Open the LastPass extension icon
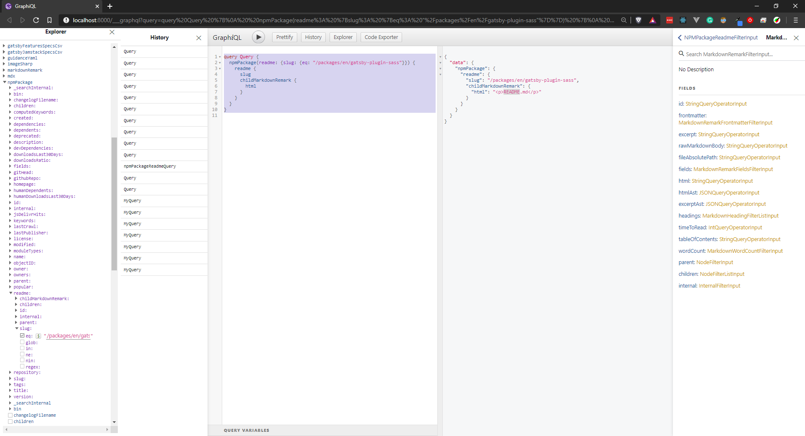Image resolution: width=805 pixels, height=436 pixels. [x=670, y=20]
